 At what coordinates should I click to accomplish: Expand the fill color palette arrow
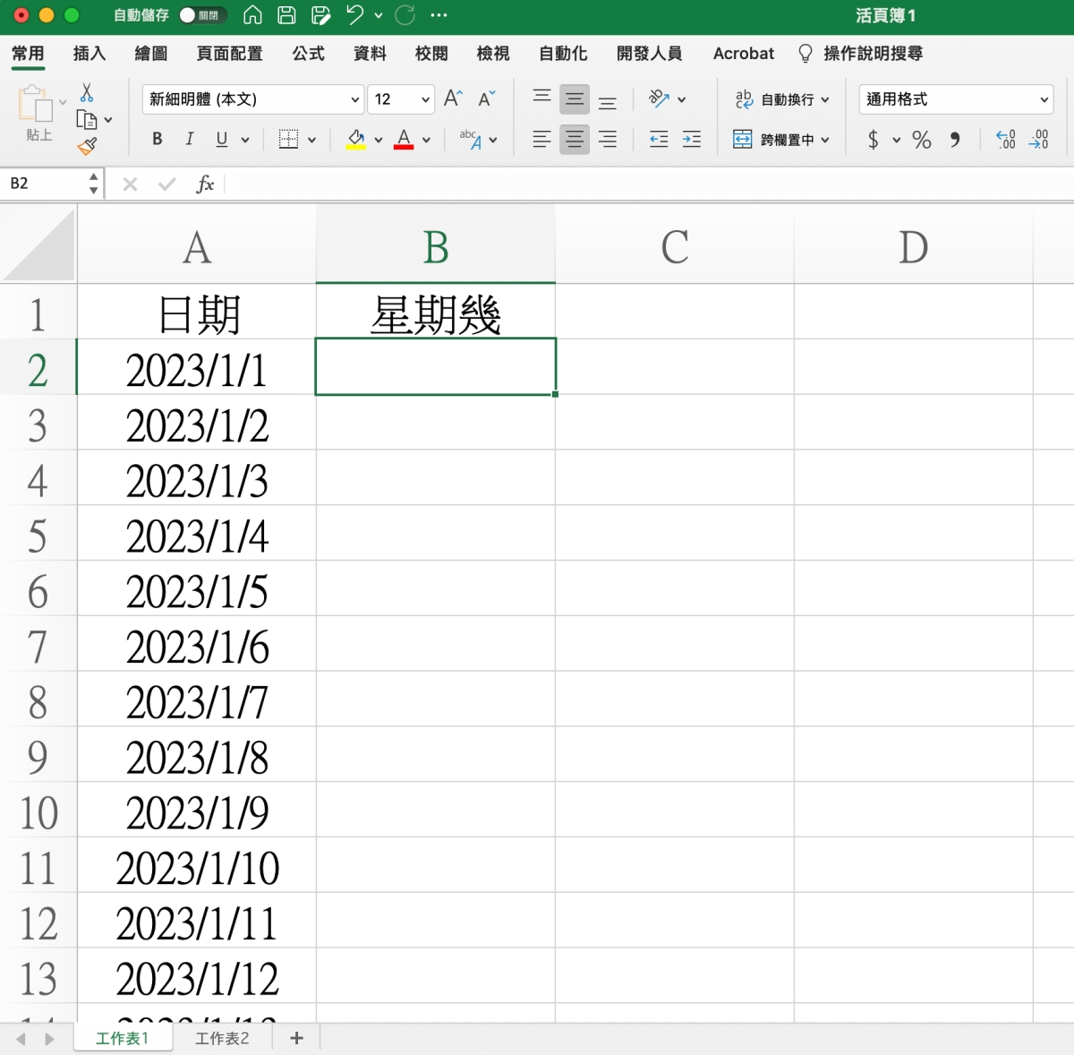[x=379, y=140]
